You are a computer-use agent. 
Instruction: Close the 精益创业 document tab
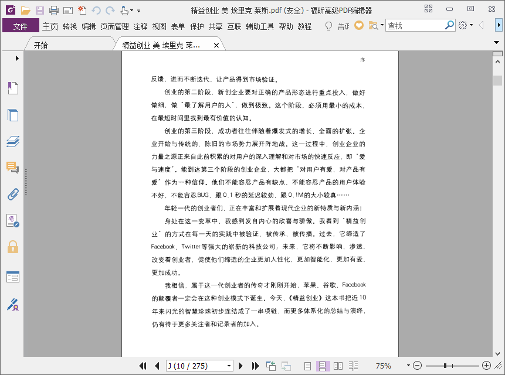pos(216,45)
